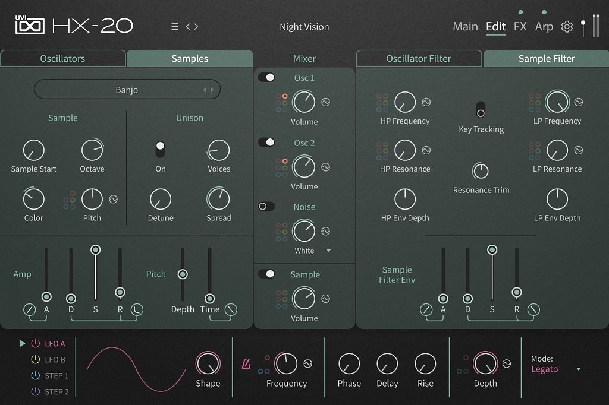Click the modulation wave icon beside Pitch
This screenshot has height=405, width=609.
(x=114, y=200)
